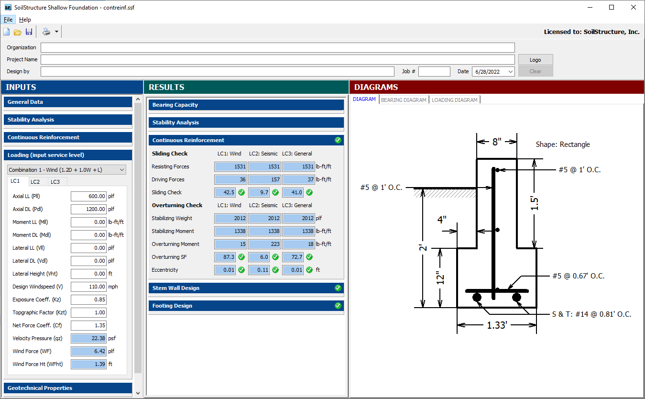Click the New file toolbar icon

[x=7, y=32]
